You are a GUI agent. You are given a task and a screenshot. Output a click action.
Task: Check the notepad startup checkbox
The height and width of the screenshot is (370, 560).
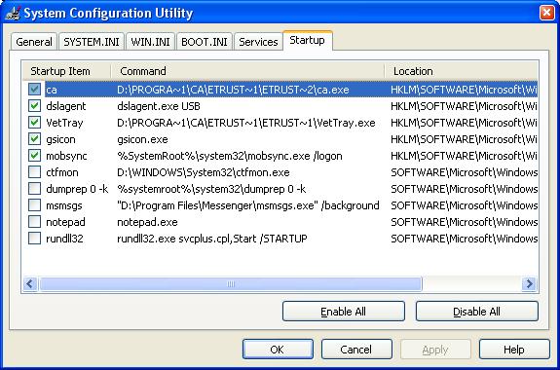tap(35, 222)
